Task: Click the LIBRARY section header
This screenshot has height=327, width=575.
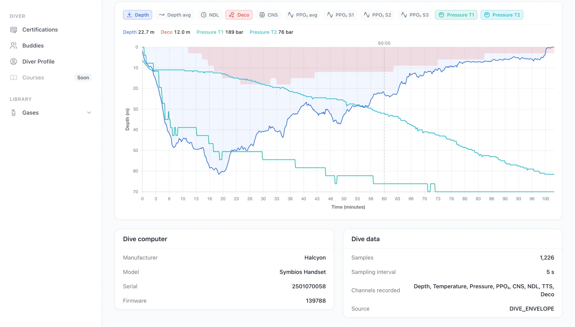Action: click(20, 99)
